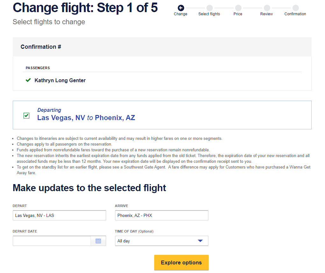Toggle the Las Vegas to Phoenix flight checkbox
The width and height of the screenshot is (325, 273).
[26, 116]
